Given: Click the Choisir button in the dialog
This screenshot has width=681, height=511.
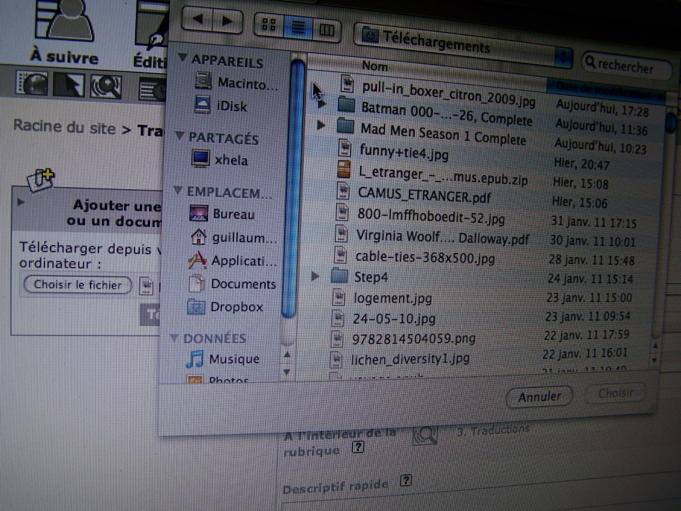Looking at the screenshot, I should pyautogui.click(x=615, y=393).
